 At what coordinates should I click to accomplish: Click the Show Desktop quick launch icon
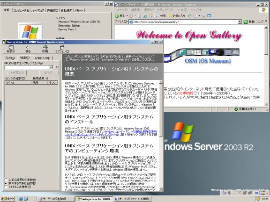pos(26,199)
